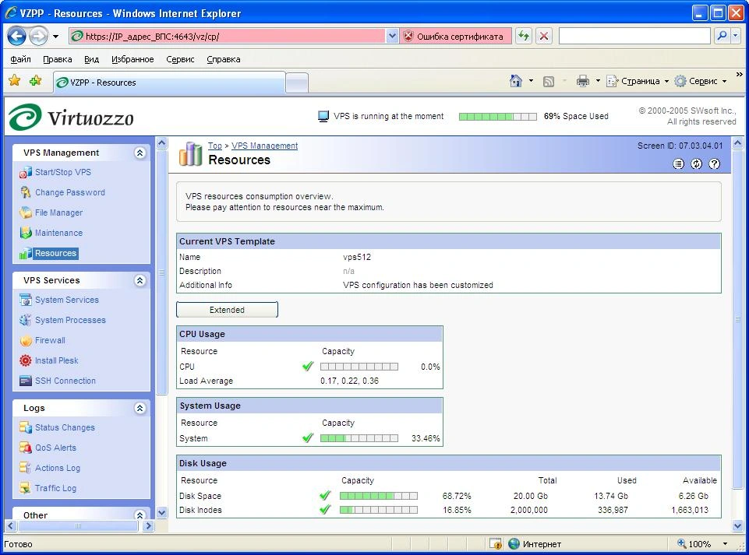
Task: Click sidebar vertical scrollbar down arrow
Action: point(162,513)
